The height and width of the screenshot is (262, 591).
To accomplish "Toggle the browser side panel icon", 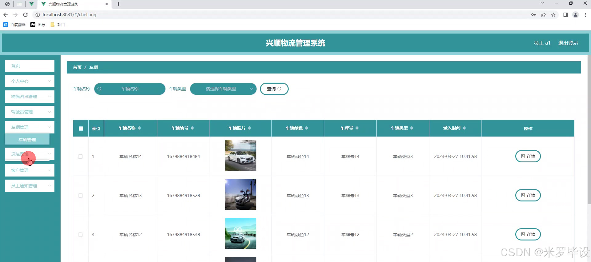I will point(565,15).
